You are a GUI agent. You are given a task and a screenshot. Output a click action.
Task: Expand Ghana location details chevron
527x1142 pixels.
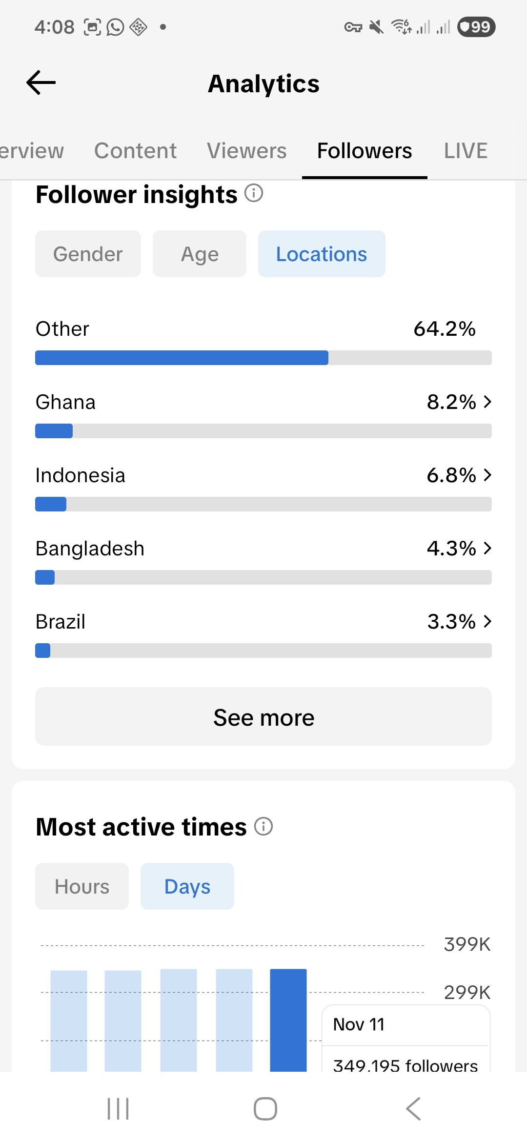click(487, 402)
